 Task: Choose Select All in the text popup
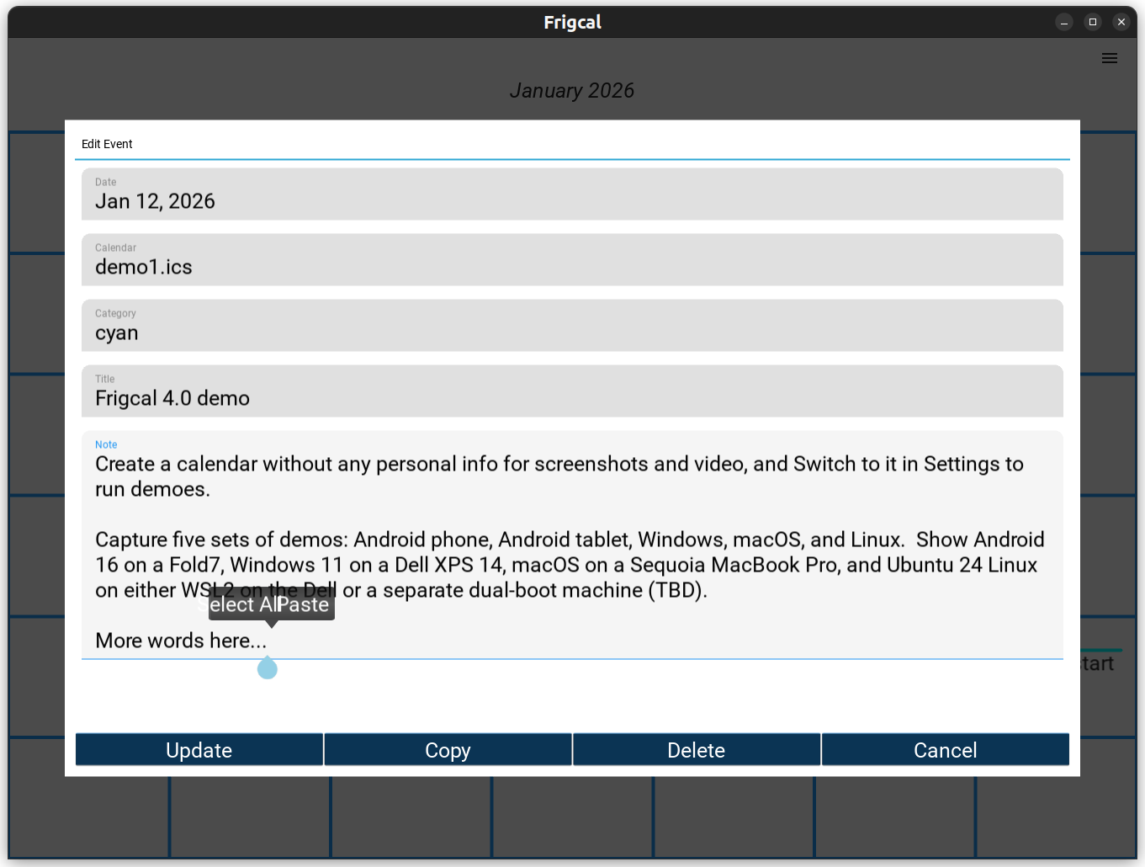[240, 605]
